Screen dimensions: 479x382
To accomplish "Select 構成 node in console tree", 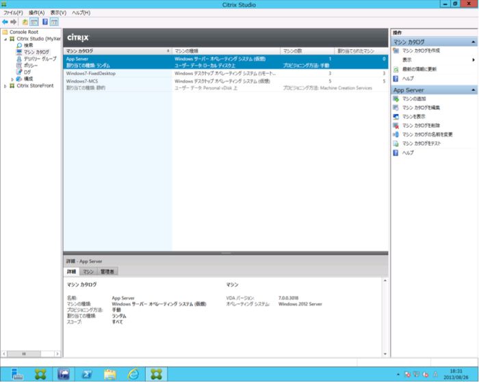I will [x=28, y=79].
